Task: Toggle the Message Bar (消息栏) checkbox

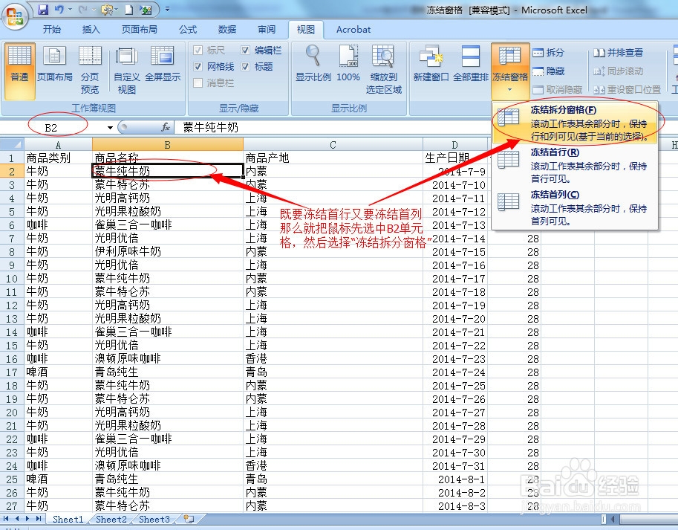Action: pos(198,83)
